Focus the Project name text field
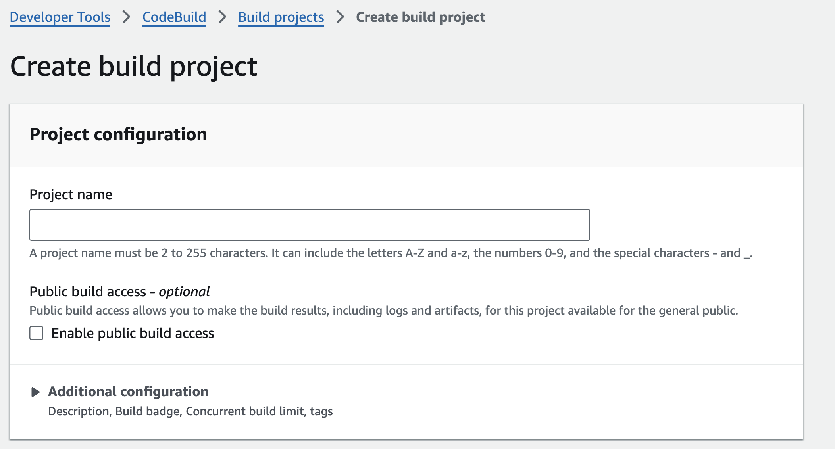Viewport: 835px width, 449px height. coord(310,225)
